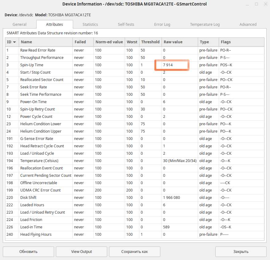The height and width of the screenshot is (260, 270).
Task: Click the -OS--K flags cell
Action: click(226, 227)
